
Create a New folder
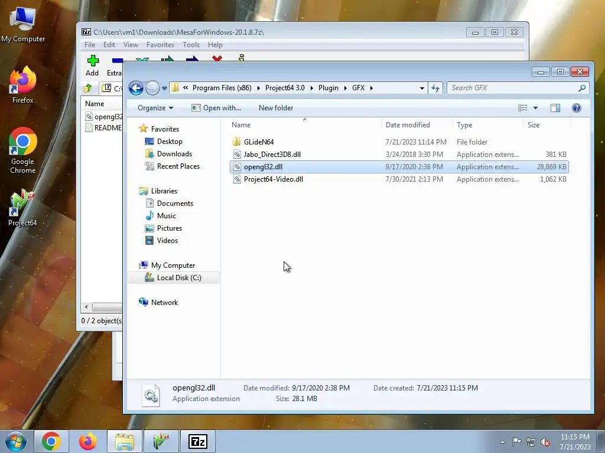coord(276,108)
